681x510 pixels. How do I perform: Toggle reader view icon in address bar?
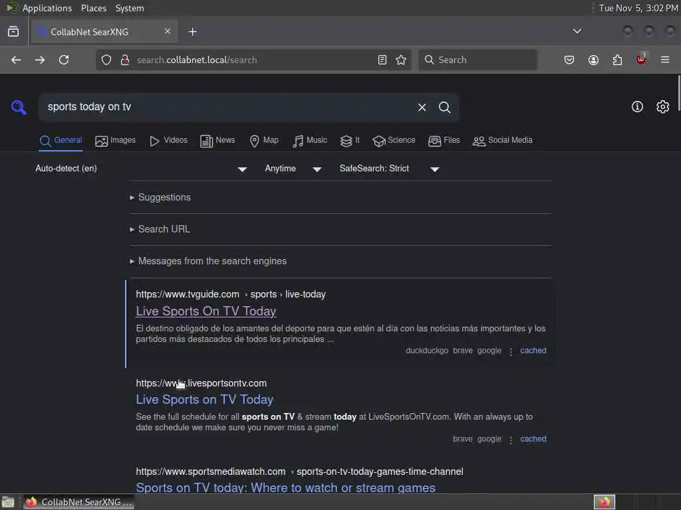click(x=382, y=60)
